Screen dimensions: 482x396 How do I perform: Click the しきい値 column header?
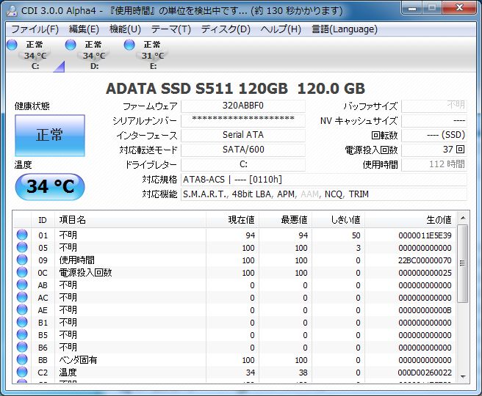[338, 219]
